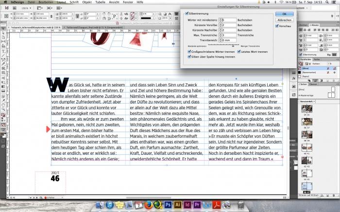Click the Trennbereich input field
Viewport: 340px width, 212px height.
click(229, 40)
